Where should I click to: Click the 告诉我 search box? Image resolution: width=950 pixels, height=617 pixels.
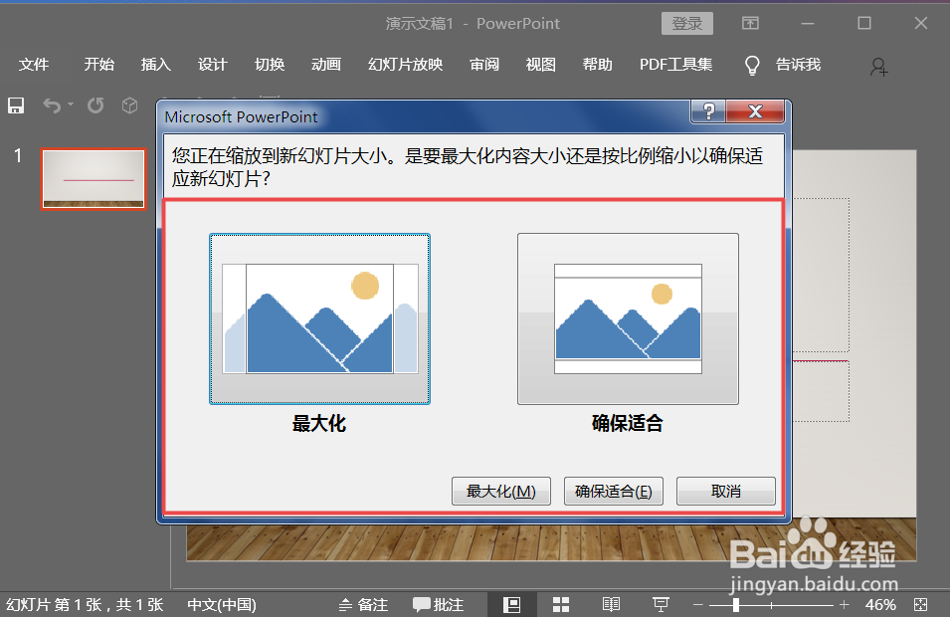798,65
